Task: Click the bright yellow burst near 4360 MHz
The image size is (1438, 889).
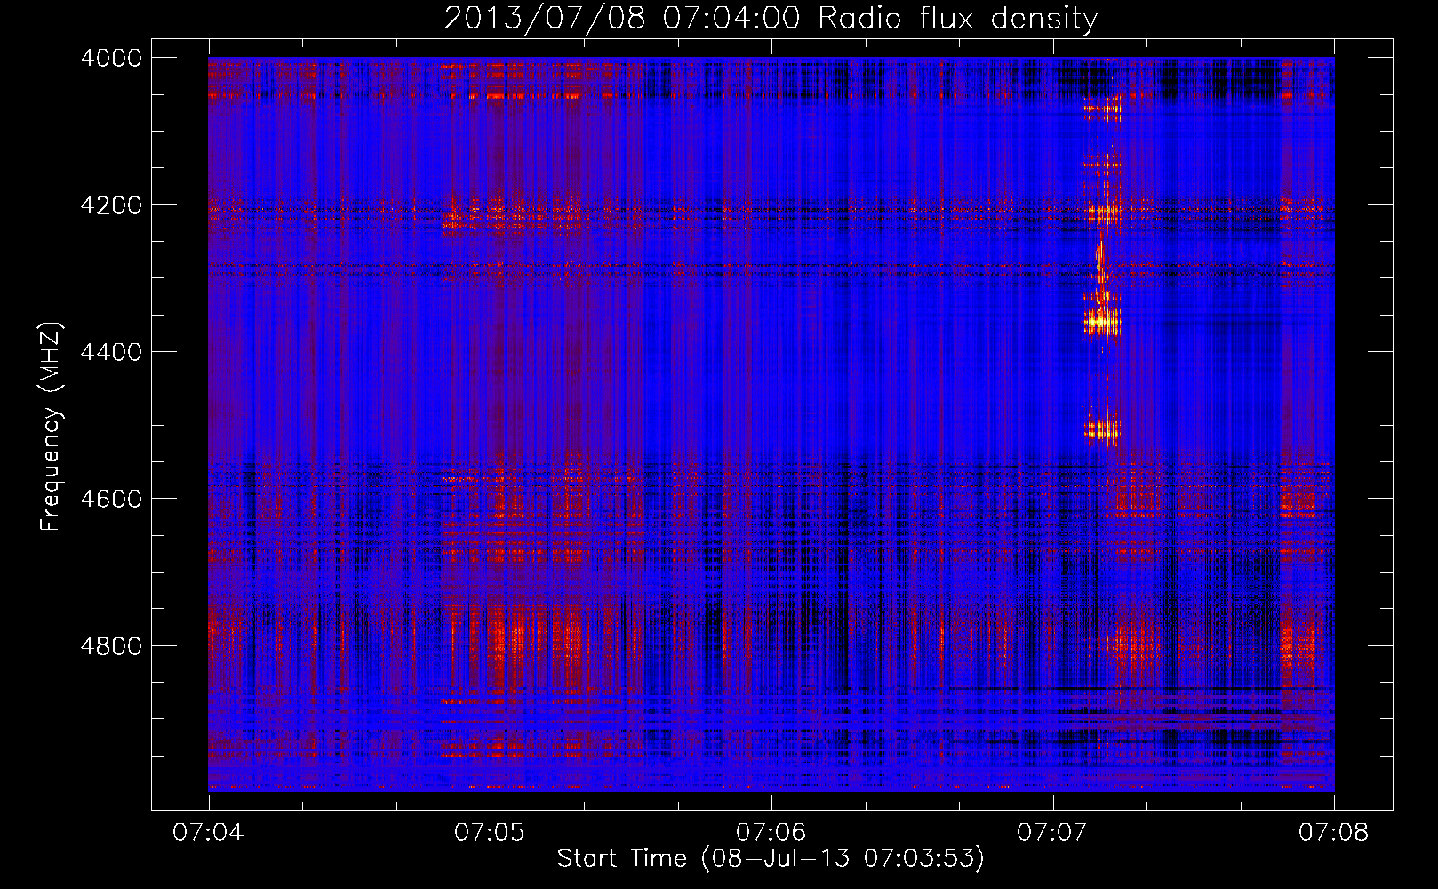Action: pos(1102,321)
